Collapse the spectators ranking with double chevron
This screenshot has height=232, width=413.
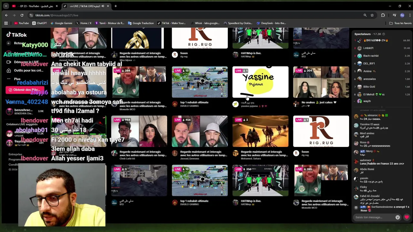click(x=382, y=107)
